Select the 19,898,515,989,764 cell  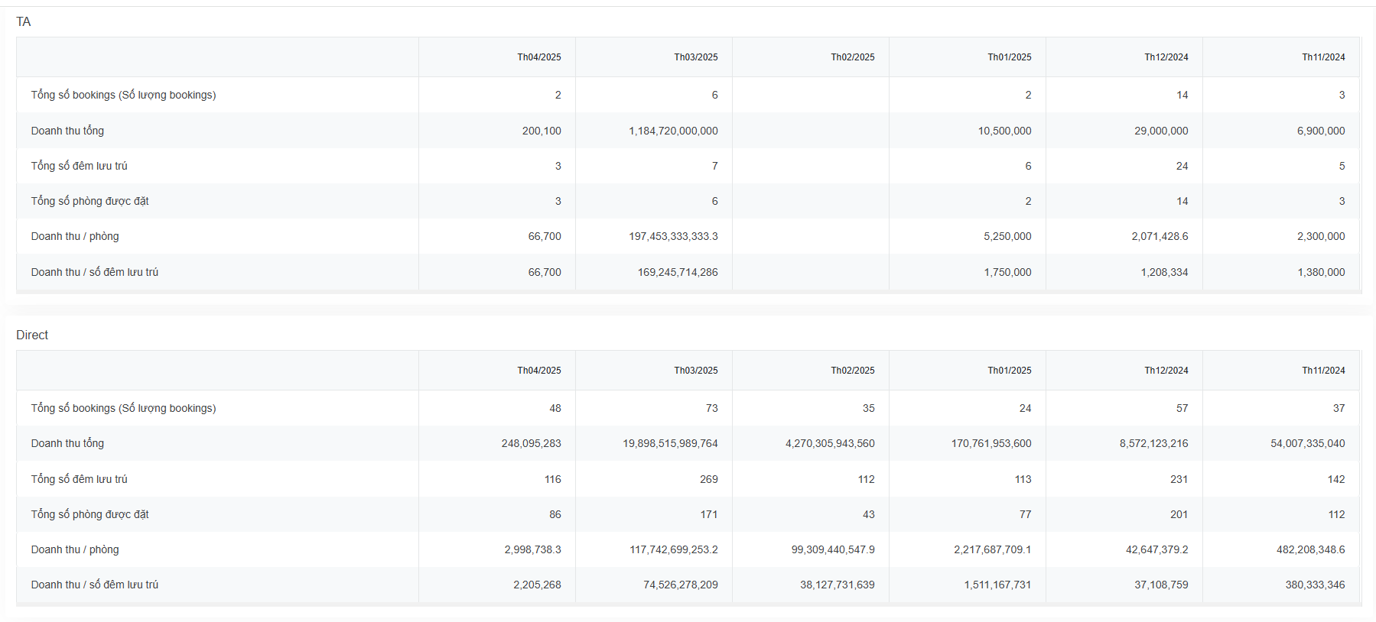click(670, 443)
